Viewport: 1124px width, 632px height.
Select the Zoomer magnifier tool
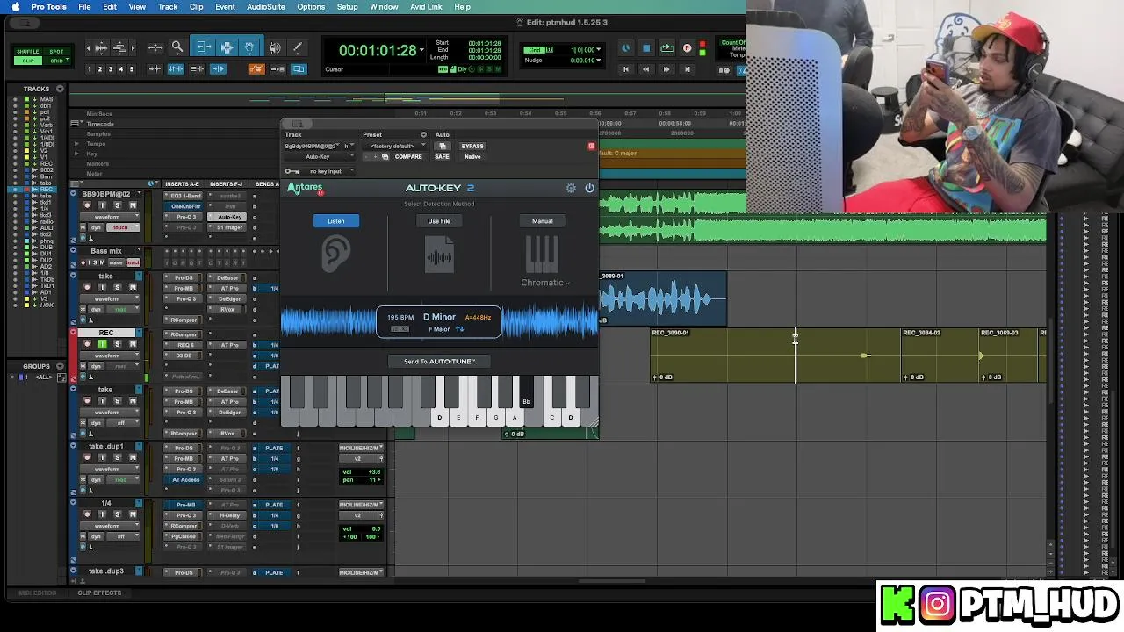177,47
